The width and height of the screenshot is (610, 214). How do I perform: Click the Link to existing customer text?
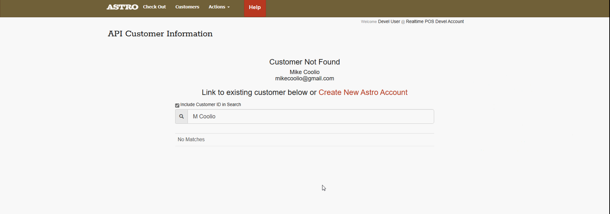click(x=259, y=92)
